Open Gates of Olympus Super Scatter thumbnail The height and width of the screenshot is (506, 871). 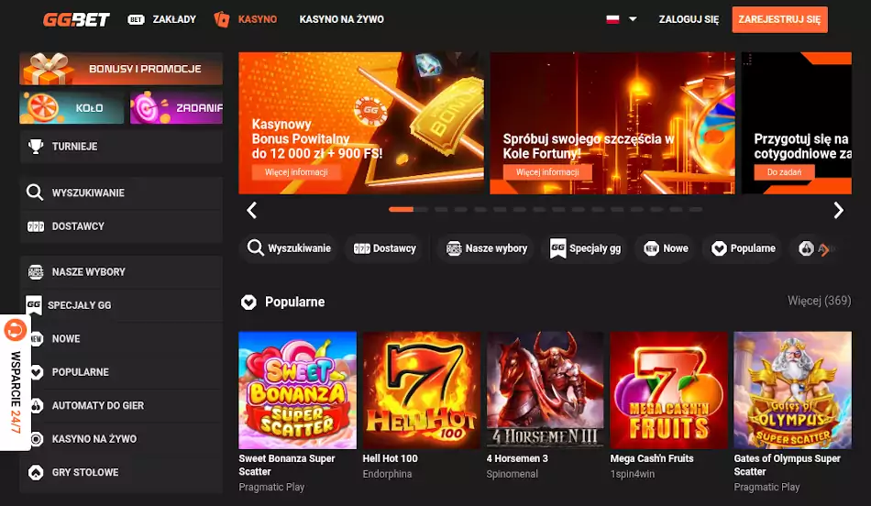pyautogui.click(x=793, y=390)
